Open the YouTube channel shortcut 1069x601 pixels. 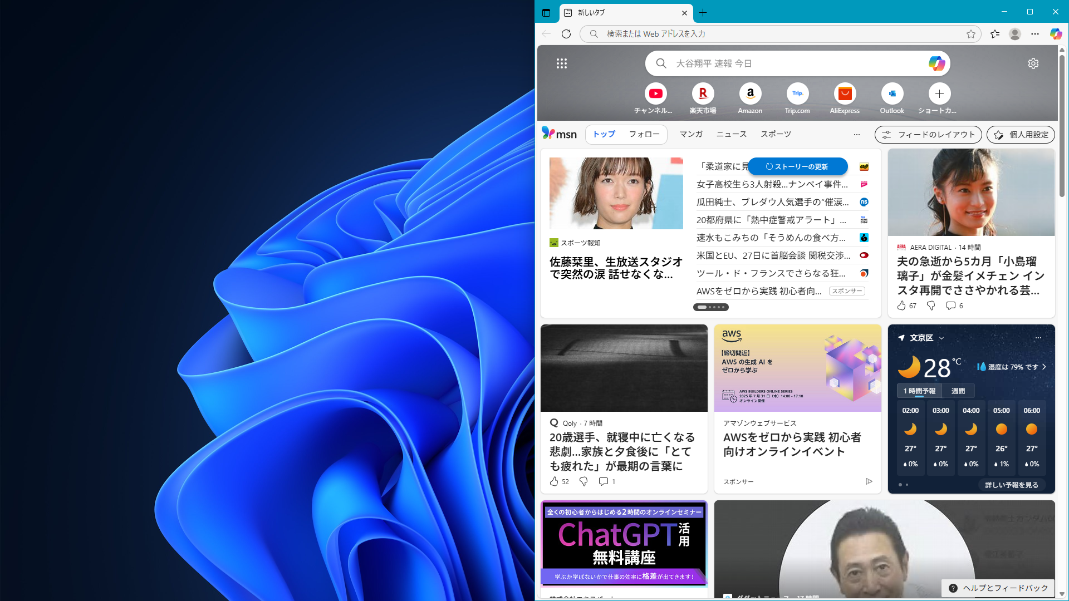pyautogui.click(x=655, y=93)
